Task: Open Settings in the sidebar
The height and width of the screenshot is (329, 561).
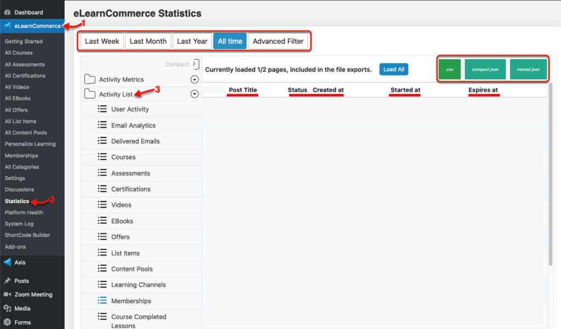Action: click(x=15, y=178)
